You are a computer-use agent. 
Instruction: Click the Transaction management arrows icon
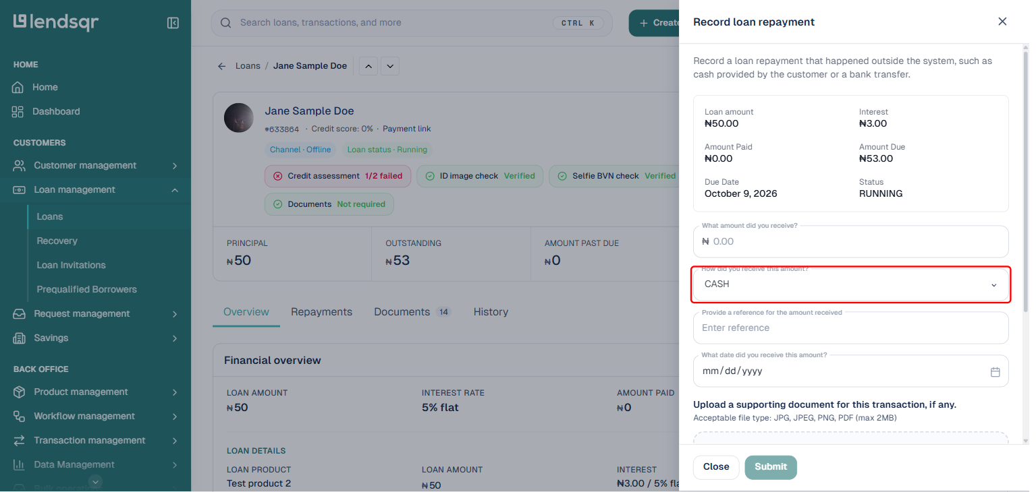19,440
